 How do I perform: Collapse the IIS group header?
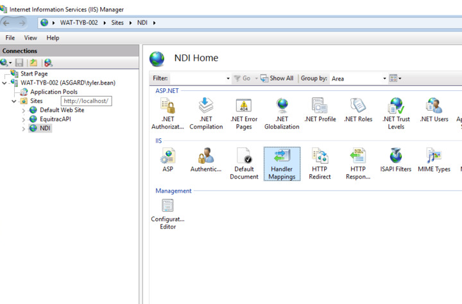pyautogui.click(x=158, y=141)
